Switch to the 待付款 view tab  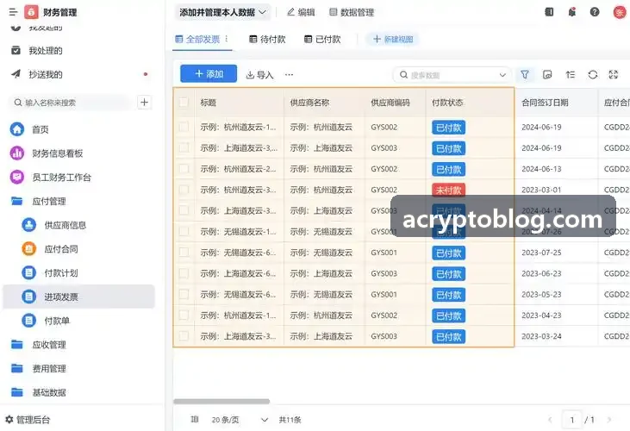coord(267,39)
